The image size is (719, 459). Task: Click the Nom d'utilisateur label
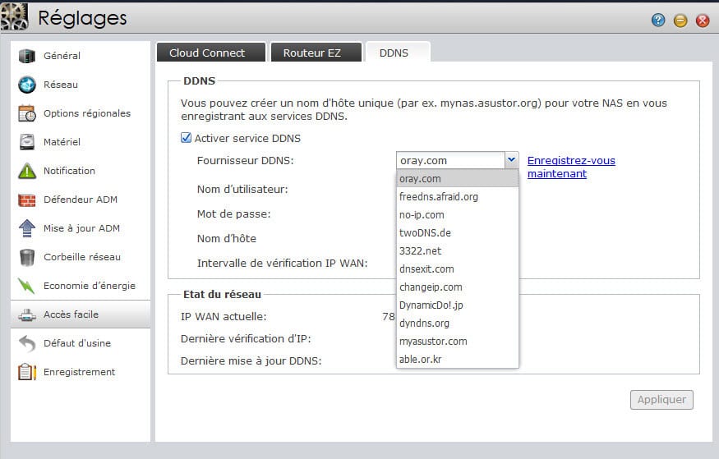[242, 189]
